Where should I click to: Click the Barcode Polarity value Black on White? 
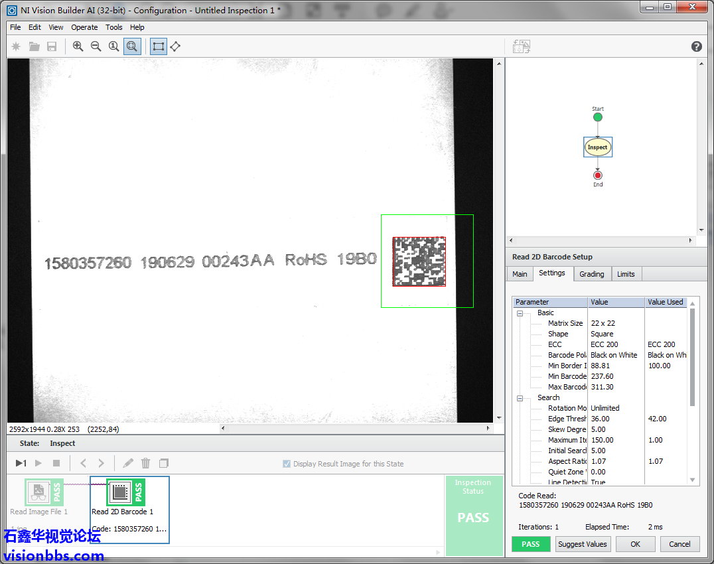(614, 355)
